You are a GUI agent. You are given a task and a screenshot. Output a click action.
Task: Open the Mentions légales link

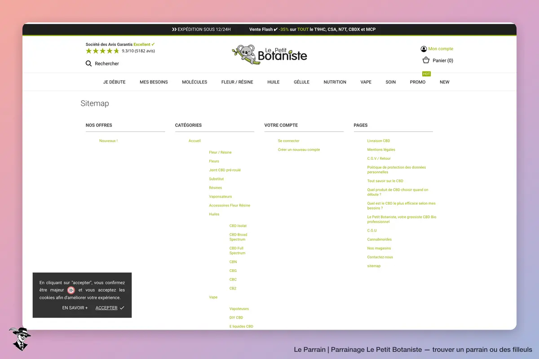coord(381,149)
